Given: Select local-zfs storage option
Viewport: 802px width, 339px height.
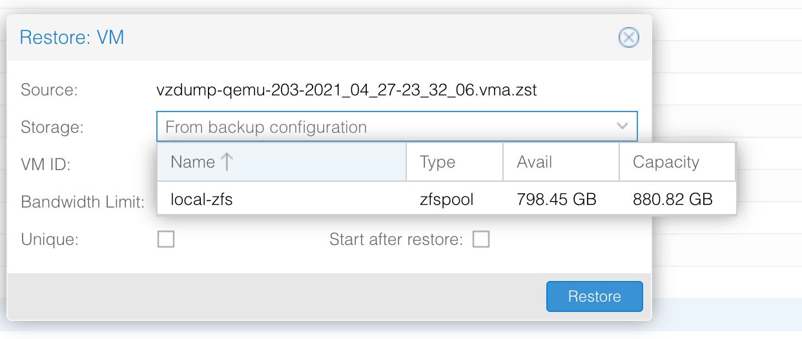Looking at the screenshot, I should coord(201,199).
